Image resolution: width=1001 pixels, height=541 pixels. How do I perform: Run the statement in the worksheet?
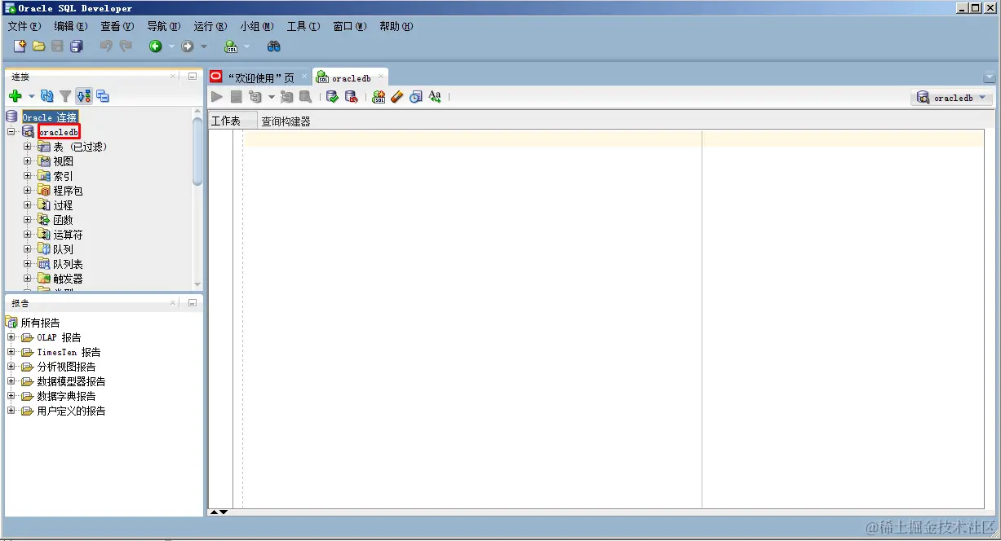click(x=217, y=96)
